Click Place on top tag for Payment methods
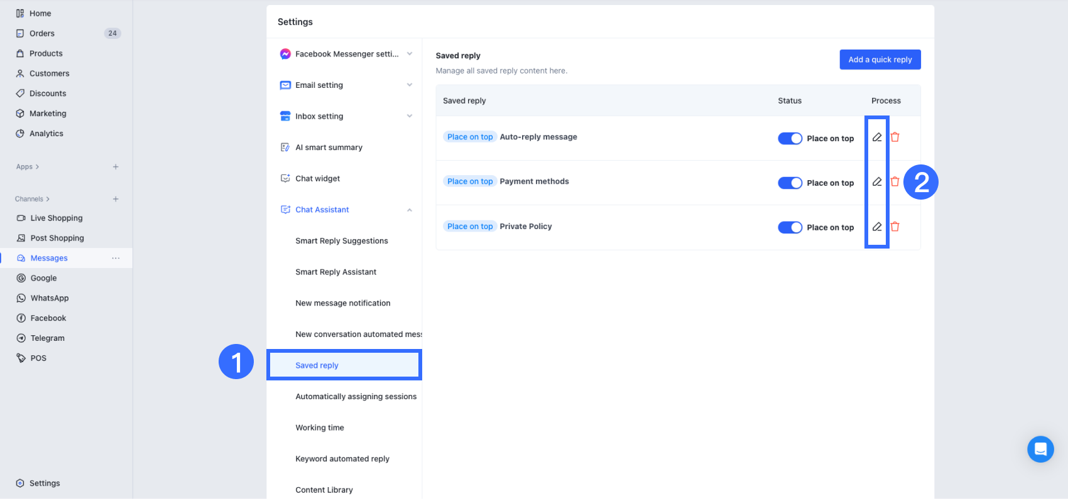 pos(470,181)
